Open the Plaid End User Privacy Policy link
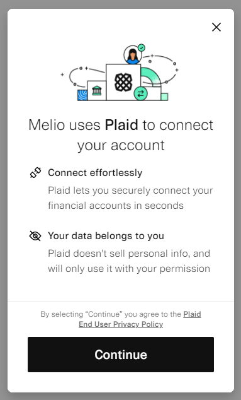This screenshot has width=241, height=400. point(140,319)
